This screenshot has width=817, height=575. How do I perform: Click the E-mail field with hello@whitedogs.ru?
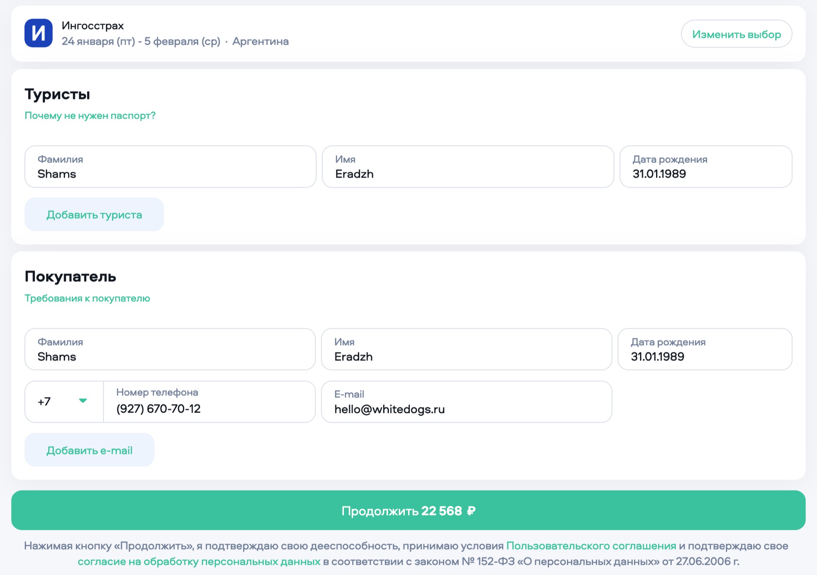pos(467,402)
